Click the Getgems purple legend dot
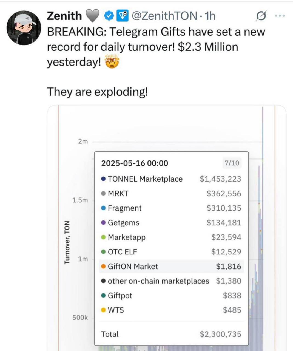This screenshot has height=351, width=293. click(103, 222)
